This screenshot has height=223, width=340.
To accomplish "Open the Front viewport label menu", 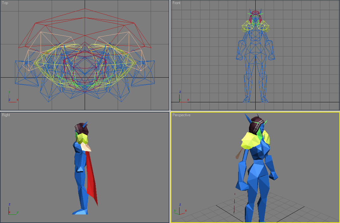I will [x=176, y=3].
